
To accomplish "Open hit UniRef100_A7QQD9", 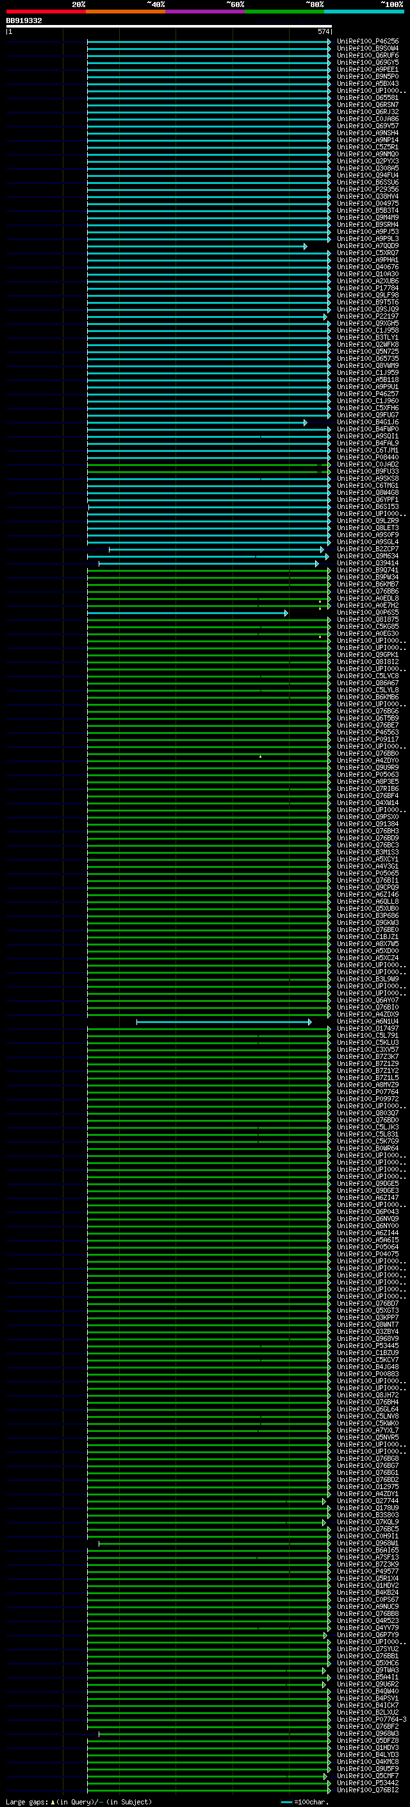I will pyautogui.click(x=367, y=246).
